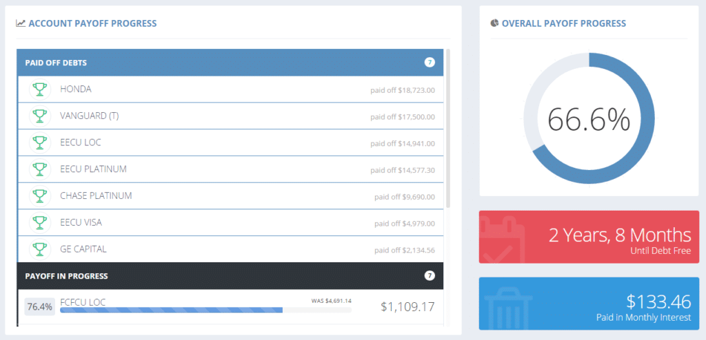This screenshot has width=706, height=340.
Task: Click the account list vertical scrollbar
Action: click(x=448, y=128)
